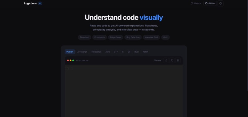The image size is (248, 117).
Task: Click the Complexity feature chip
Action: pos(100,37)
